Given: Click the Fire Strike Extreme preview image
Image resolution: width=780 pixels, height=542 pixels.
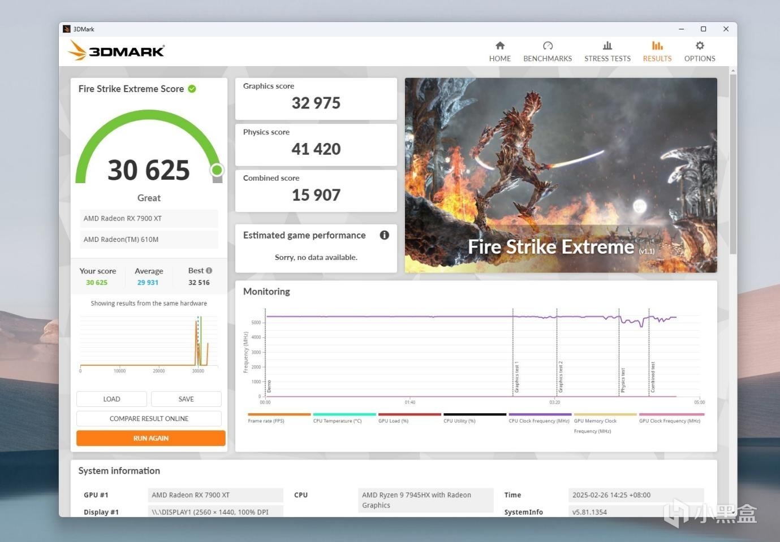Looking at the screenshot, I should 561,175.
